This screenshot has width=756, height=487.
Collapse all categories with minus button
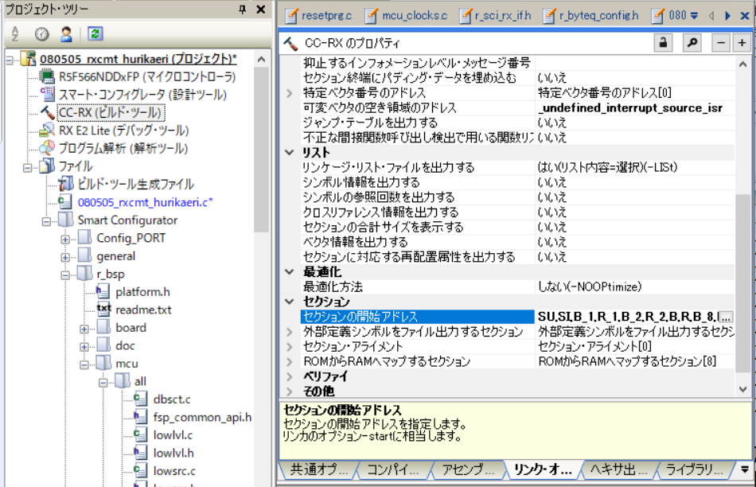[x=721, y=43]
